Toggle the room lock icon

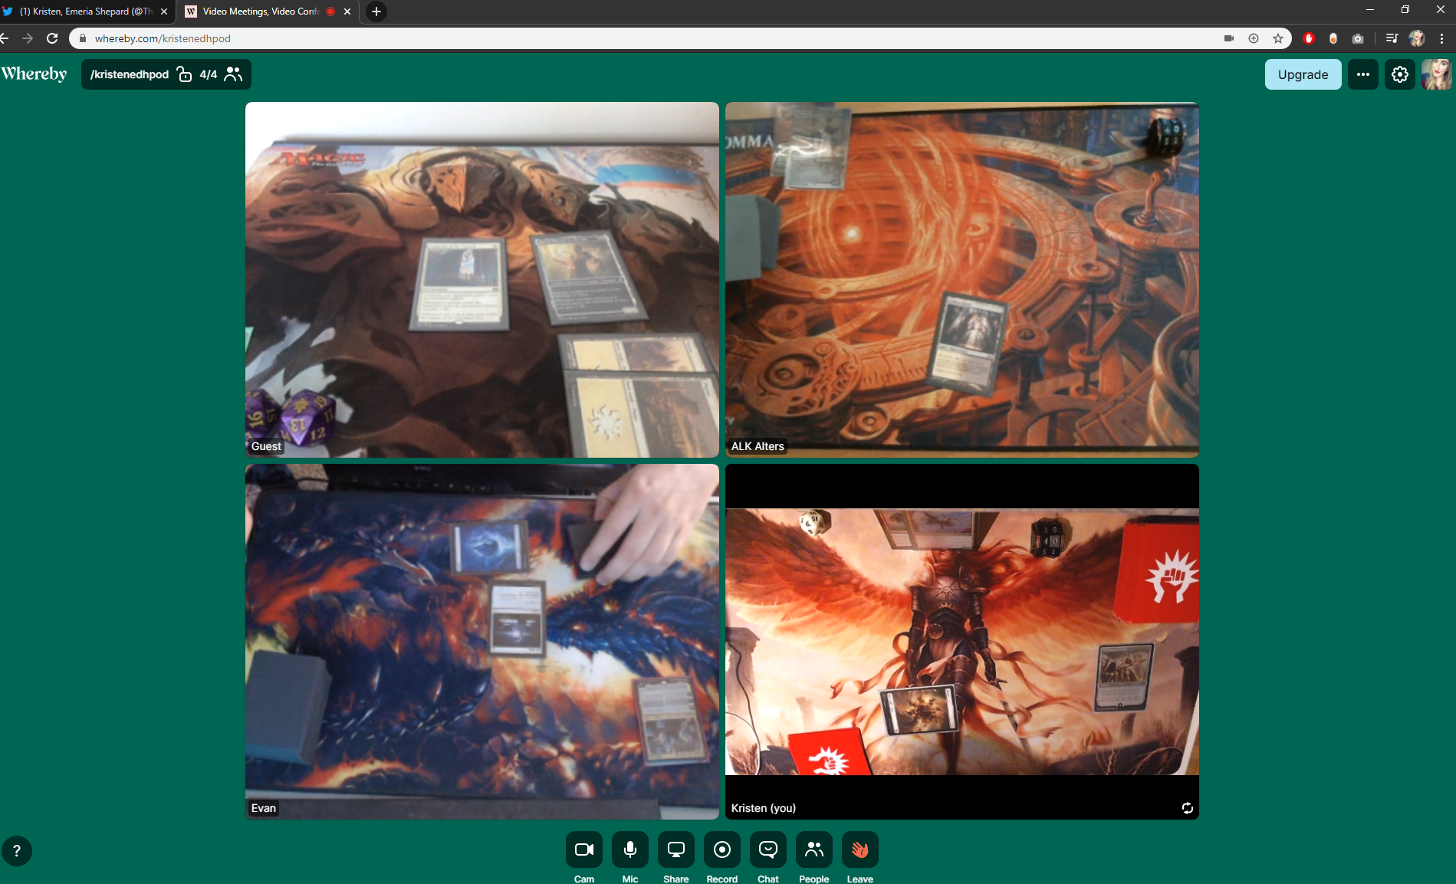(x=184, y=74)
